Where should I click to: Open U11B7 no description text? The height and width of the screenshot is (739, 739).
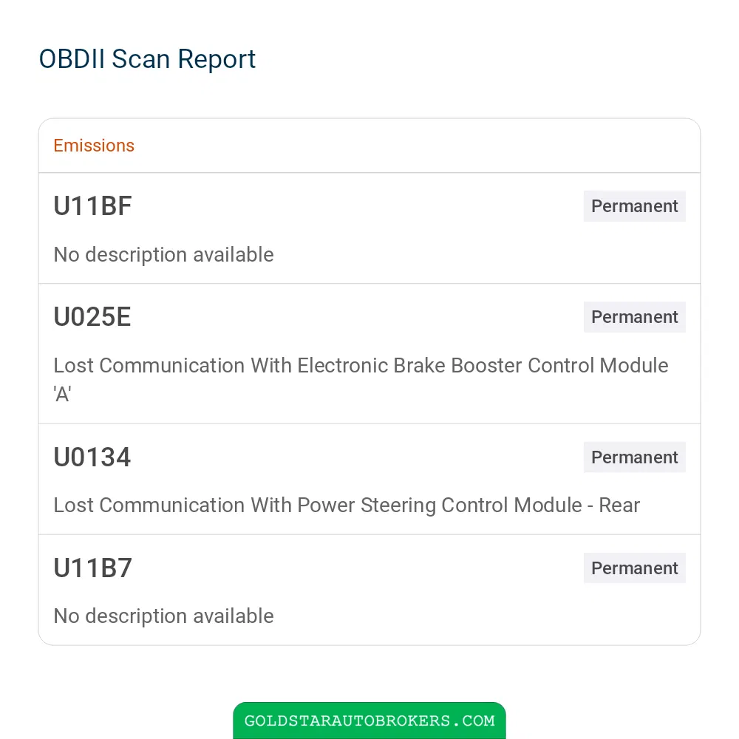(x=163, y=616)
